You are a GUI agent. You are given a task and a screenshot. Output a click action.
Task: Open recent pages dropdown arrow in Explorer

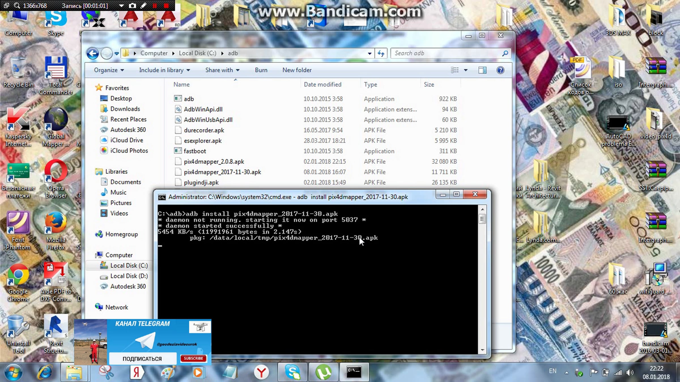[x=116, y=53]
